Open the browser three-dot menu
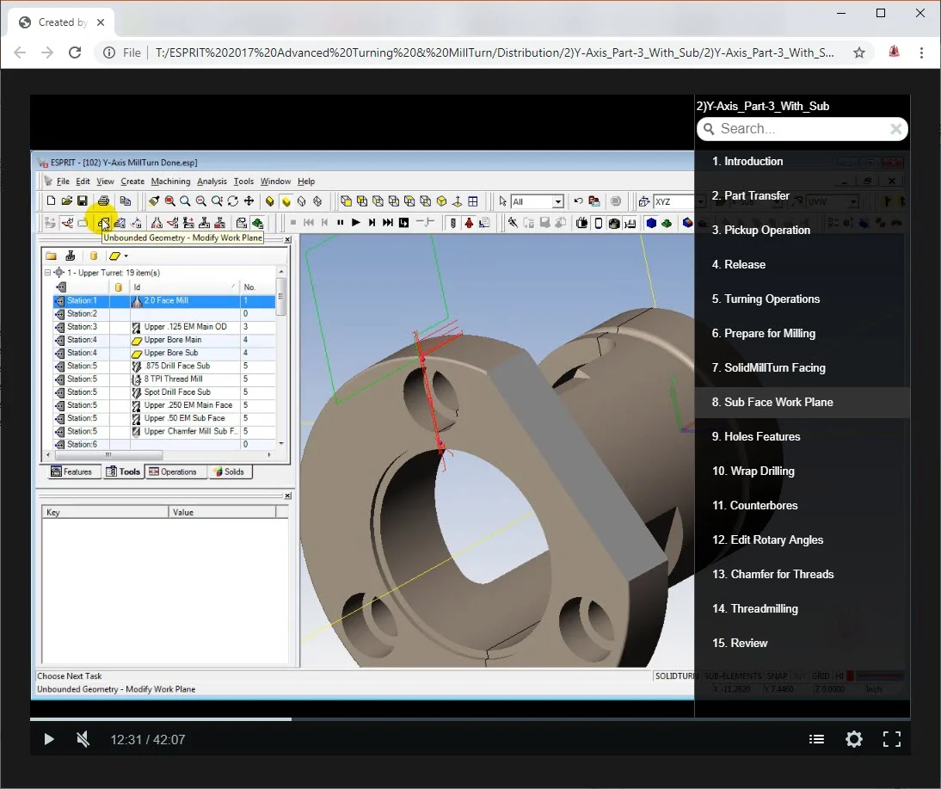 tap(921, 52)
